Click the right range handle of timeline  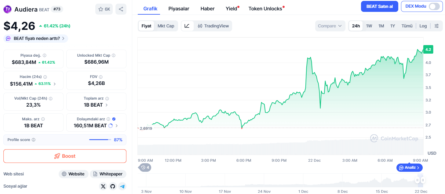[423, 180]
